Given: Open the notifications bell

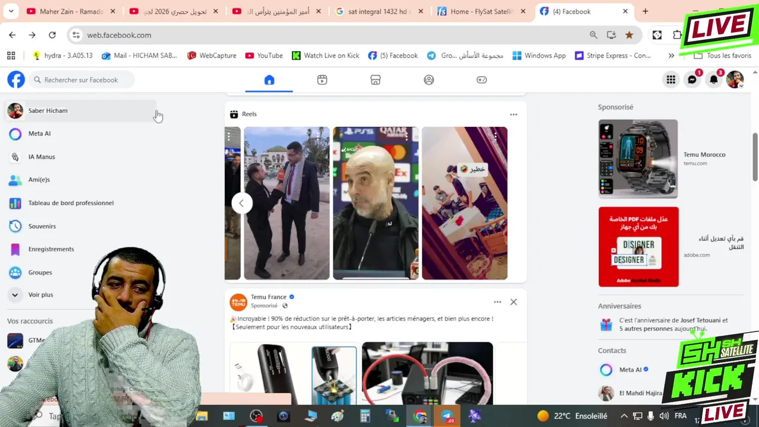Looking at the screenshot, I should pos(713,79).
